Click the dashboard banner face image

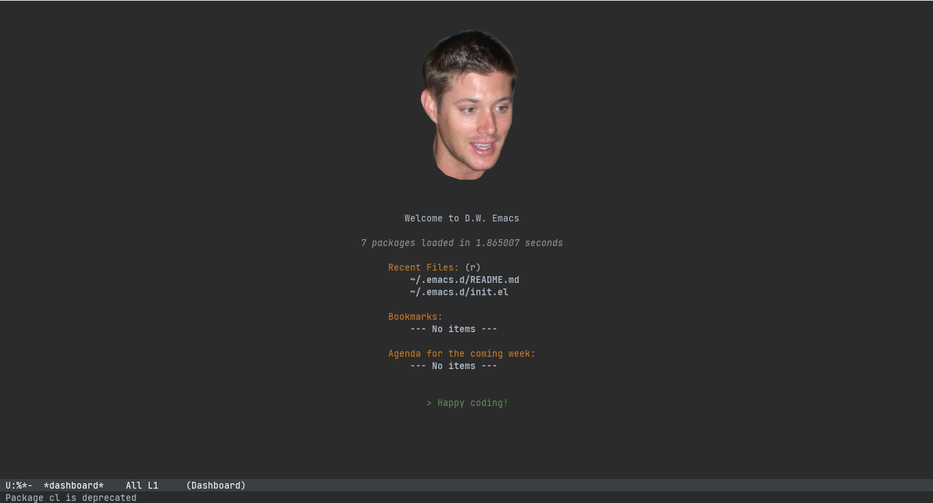[x=468, y=105]
